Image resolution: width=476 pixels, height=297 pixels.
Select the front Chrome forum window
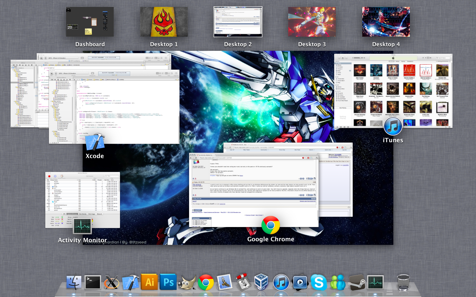point(254,190)
